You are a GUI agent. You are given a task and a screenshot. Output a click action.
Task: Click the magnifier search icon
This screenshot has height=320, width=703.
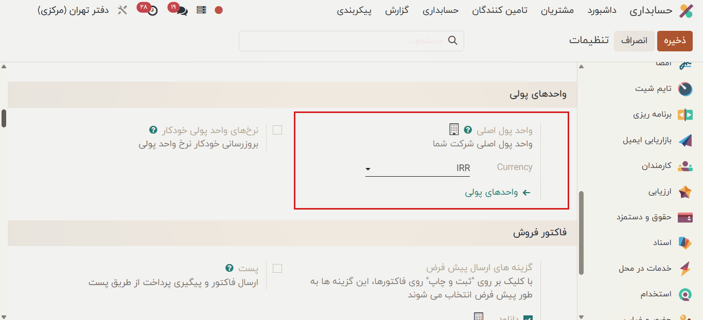453,41
